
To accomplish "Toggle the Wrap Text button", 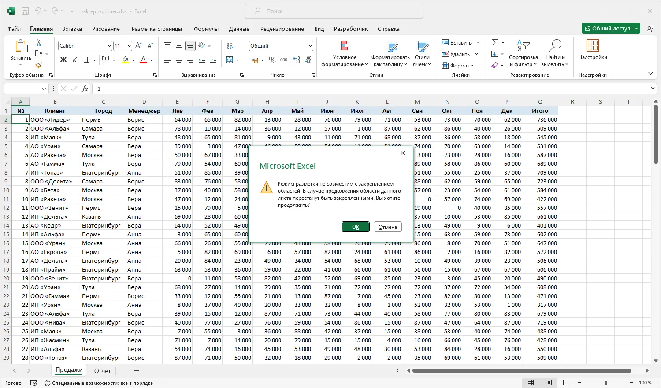I will click(230, 46).
